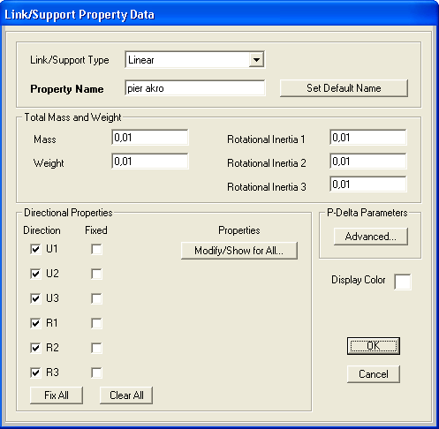This screenshot has width=439, height=429.
Task: Pick the Display Color swatch
Action: (403, 282)
